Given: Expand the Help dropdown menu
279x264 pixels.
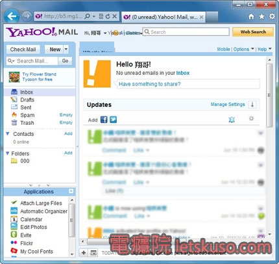Looking at the screenshot, I should (x=270, y=49).
